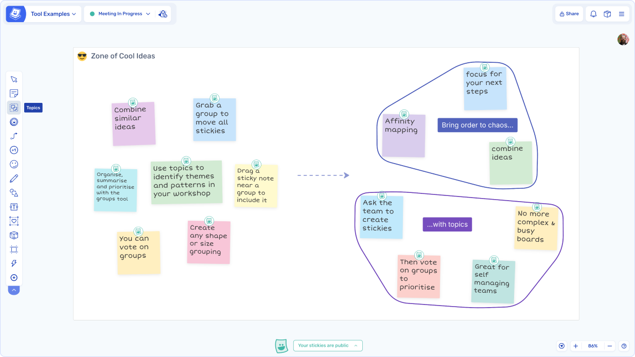Open the hamburger main menu
The width and height of the screenshot is (635, 357).
tap(622, 14)
